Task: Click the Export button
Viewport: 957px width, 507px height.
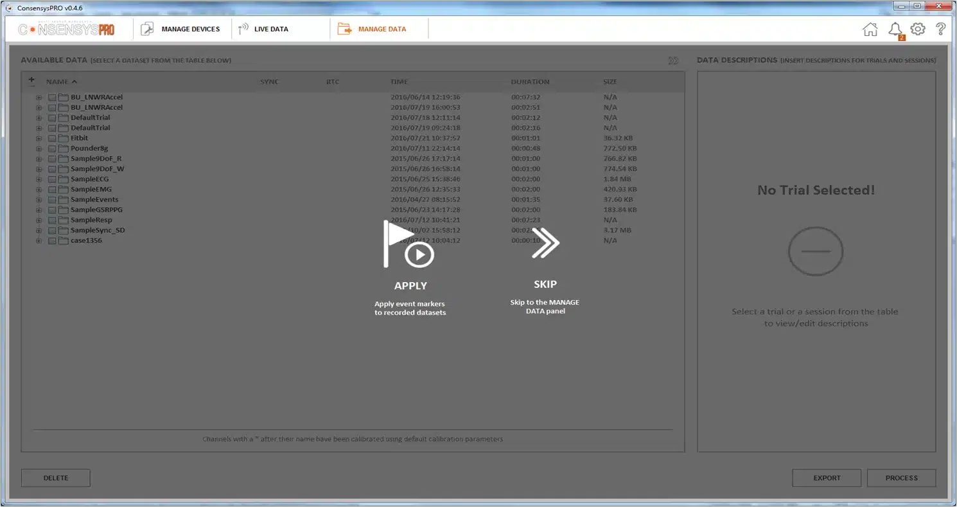Action: click(827, 477)
